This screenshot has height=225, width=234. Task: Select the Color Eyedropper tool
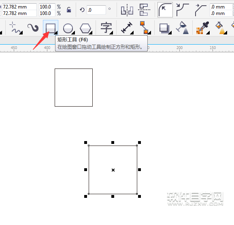tap(203, 28)
